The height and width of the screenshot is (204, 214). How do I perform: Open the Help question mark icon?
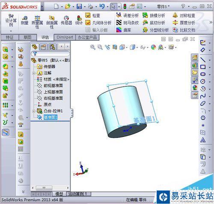pyautogui.click(x=183, y=6)
